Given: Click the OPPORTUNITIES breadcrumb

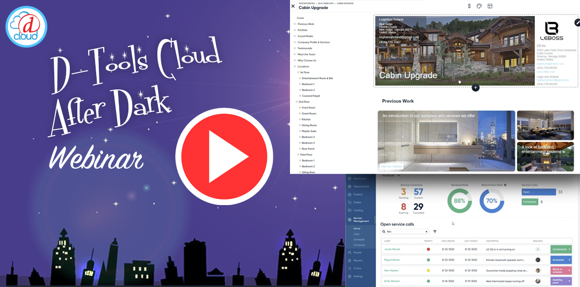Looking at the screenshot, I should coord(307,3).
